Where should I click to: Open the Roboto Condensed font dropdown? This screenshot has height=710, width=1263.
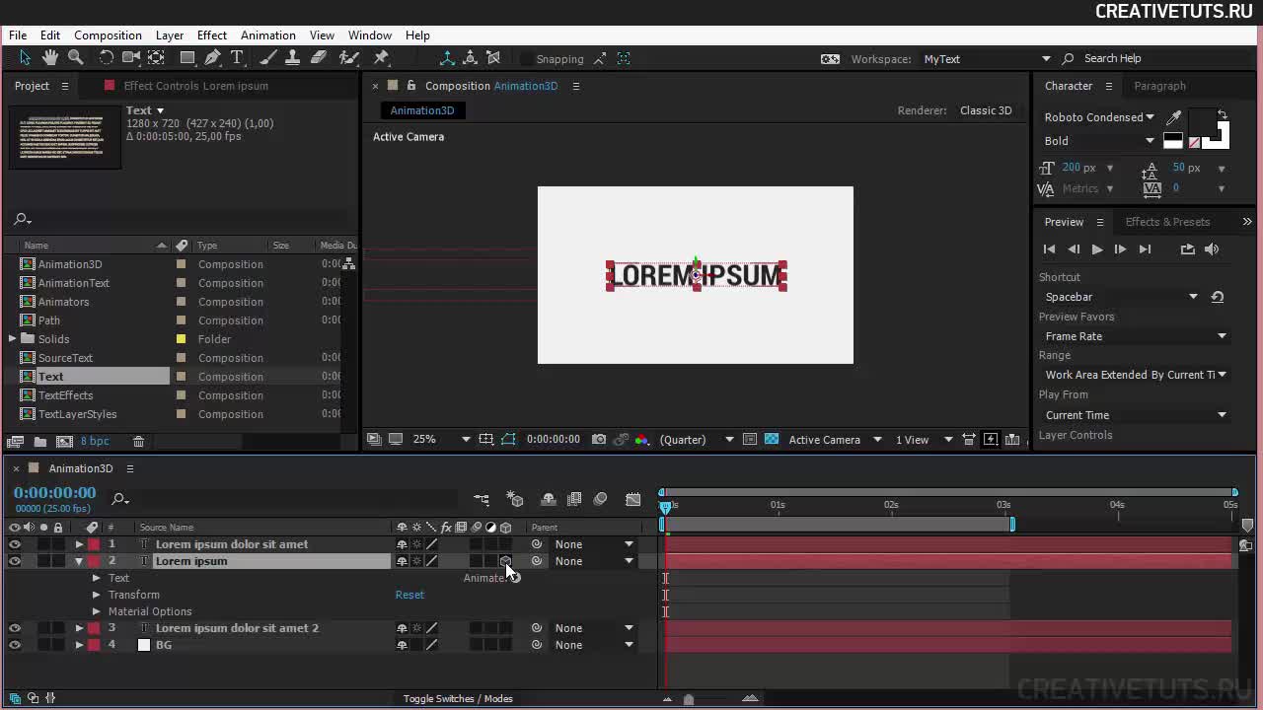(1099, 117)
